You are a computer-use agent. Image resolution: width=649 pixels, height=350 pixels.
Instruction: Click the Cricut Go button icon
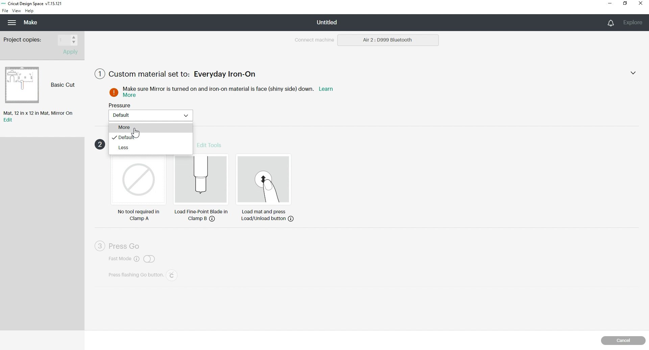click(x=172, y=275)
